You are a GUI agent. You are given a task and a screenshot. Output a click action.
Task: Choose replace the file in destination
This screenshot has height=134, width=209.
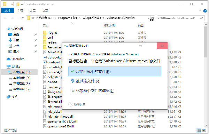(x=115, y=71)
